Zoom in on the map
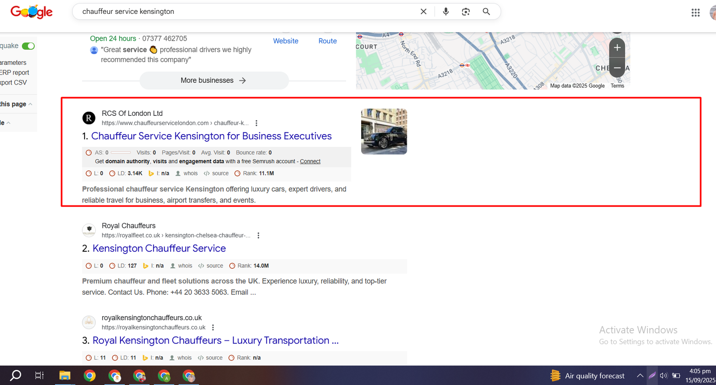 pos(617,48)
